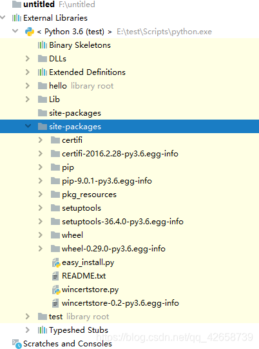Image resolution: width=259 pixels, height=349 pixels.
Task: Expand the wheel-0.29.0 egg-info folder
Action: point(41,249)
